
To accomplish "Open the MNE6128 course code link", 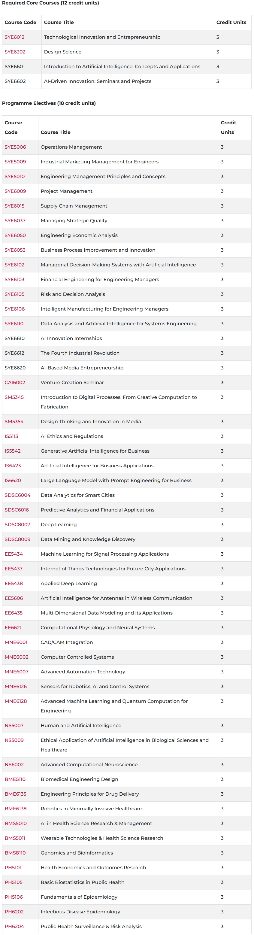I will coord(16,701).
